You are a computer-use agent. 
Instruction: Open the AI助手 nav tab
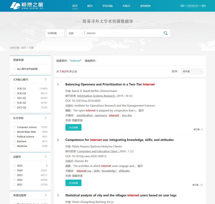[126, 6]
